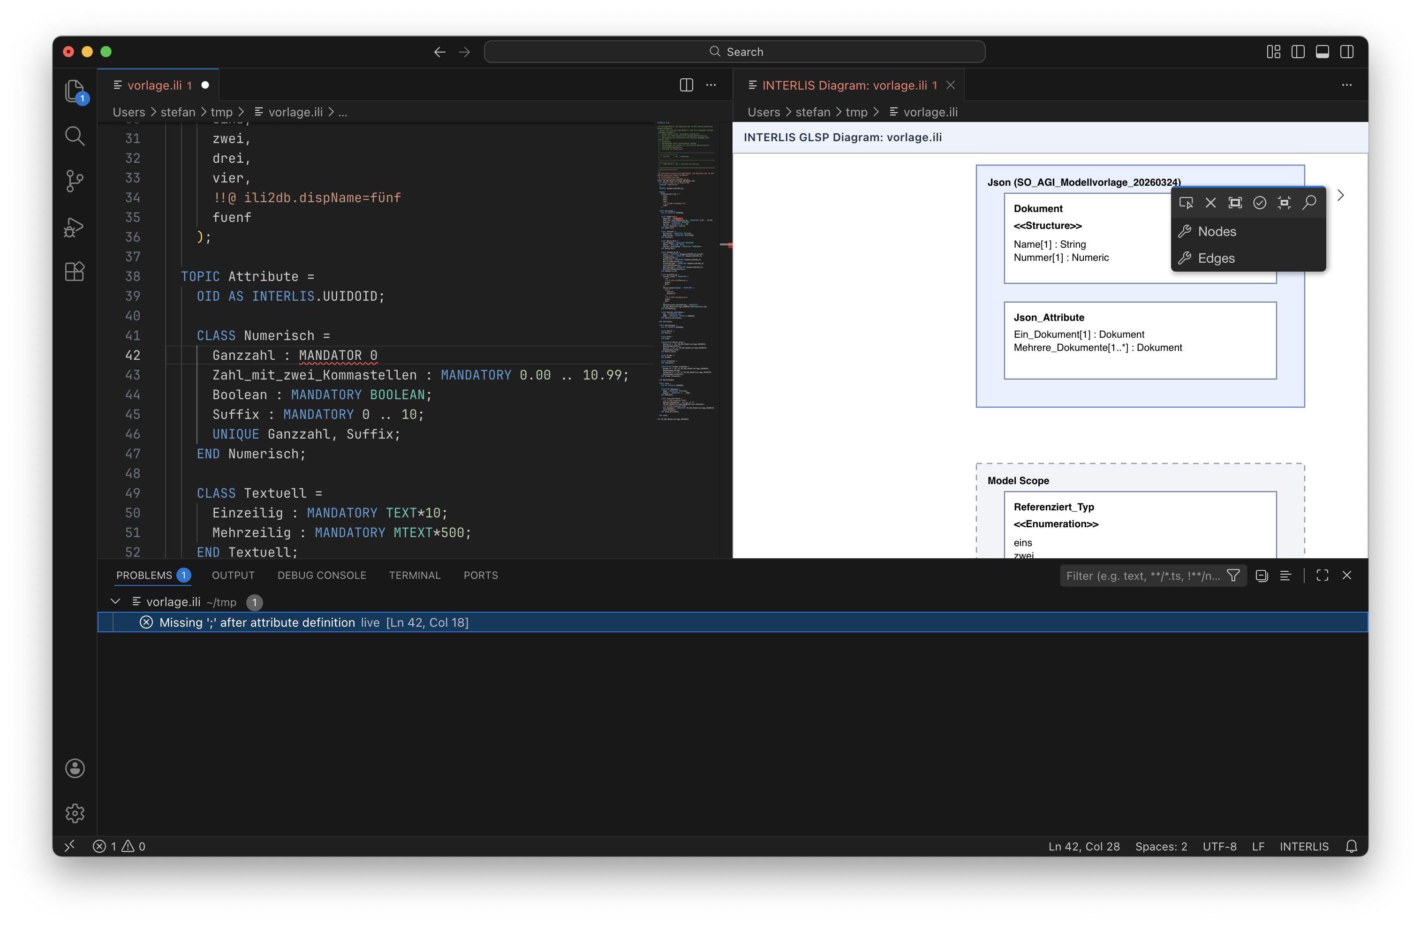1421x926 pixels.
Task: Select the default selection tool in diagram palette
Action: click(x=1186, y=203)
